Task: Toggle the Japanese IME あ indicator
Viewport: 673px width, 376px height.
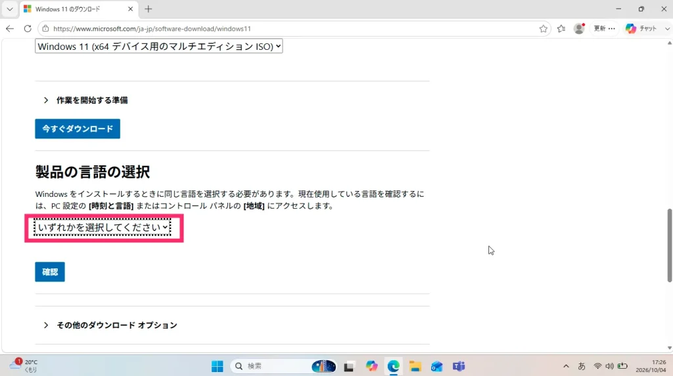Action: point(582,366)
